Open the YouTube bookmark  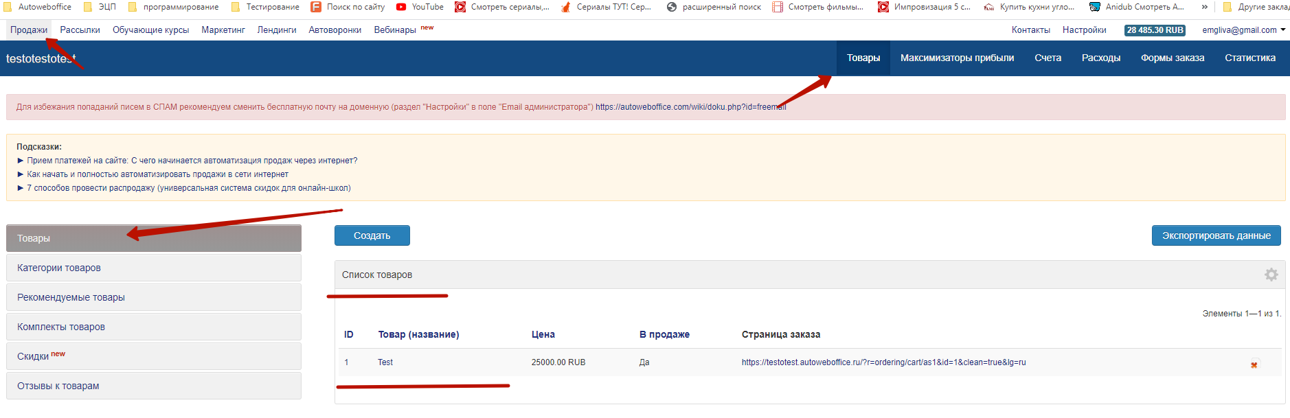[x=420, y=7]
